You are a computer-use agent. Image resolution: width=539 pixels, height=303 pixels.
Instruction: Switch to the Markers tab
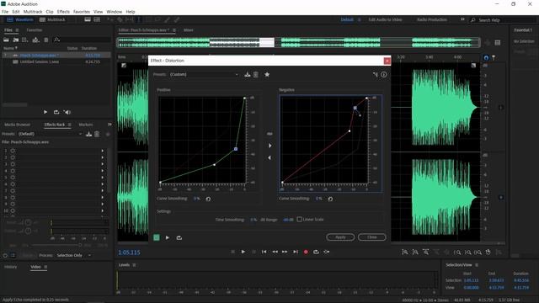(x=86, y=125)
